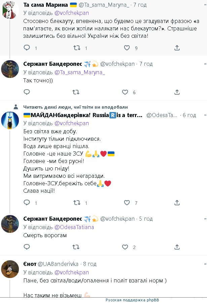Retweet the "Так точно))" reply

(x=76, y=92)
